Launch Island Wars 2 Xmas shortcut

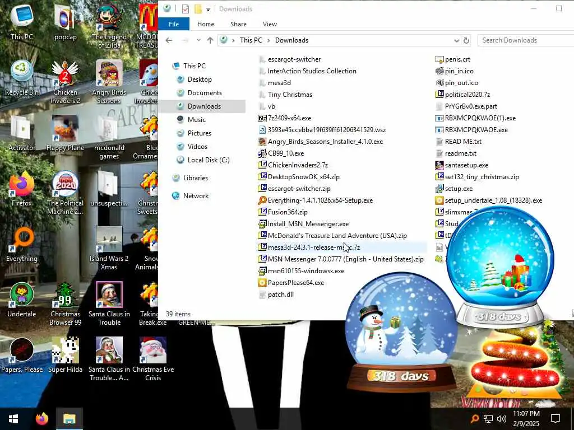point(109,249)
